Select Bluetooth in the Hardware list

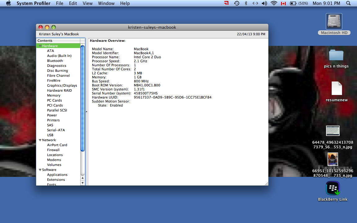pyautogui.click(x=55, y=61)
